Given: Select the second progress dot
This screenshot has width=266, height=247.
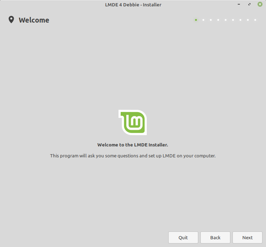Looking at the screenshot, I should pos(203,20).
